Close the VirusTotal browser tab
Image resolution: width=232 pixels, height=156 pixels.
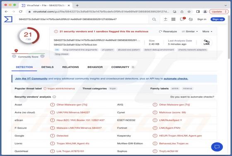coord(69,5)
